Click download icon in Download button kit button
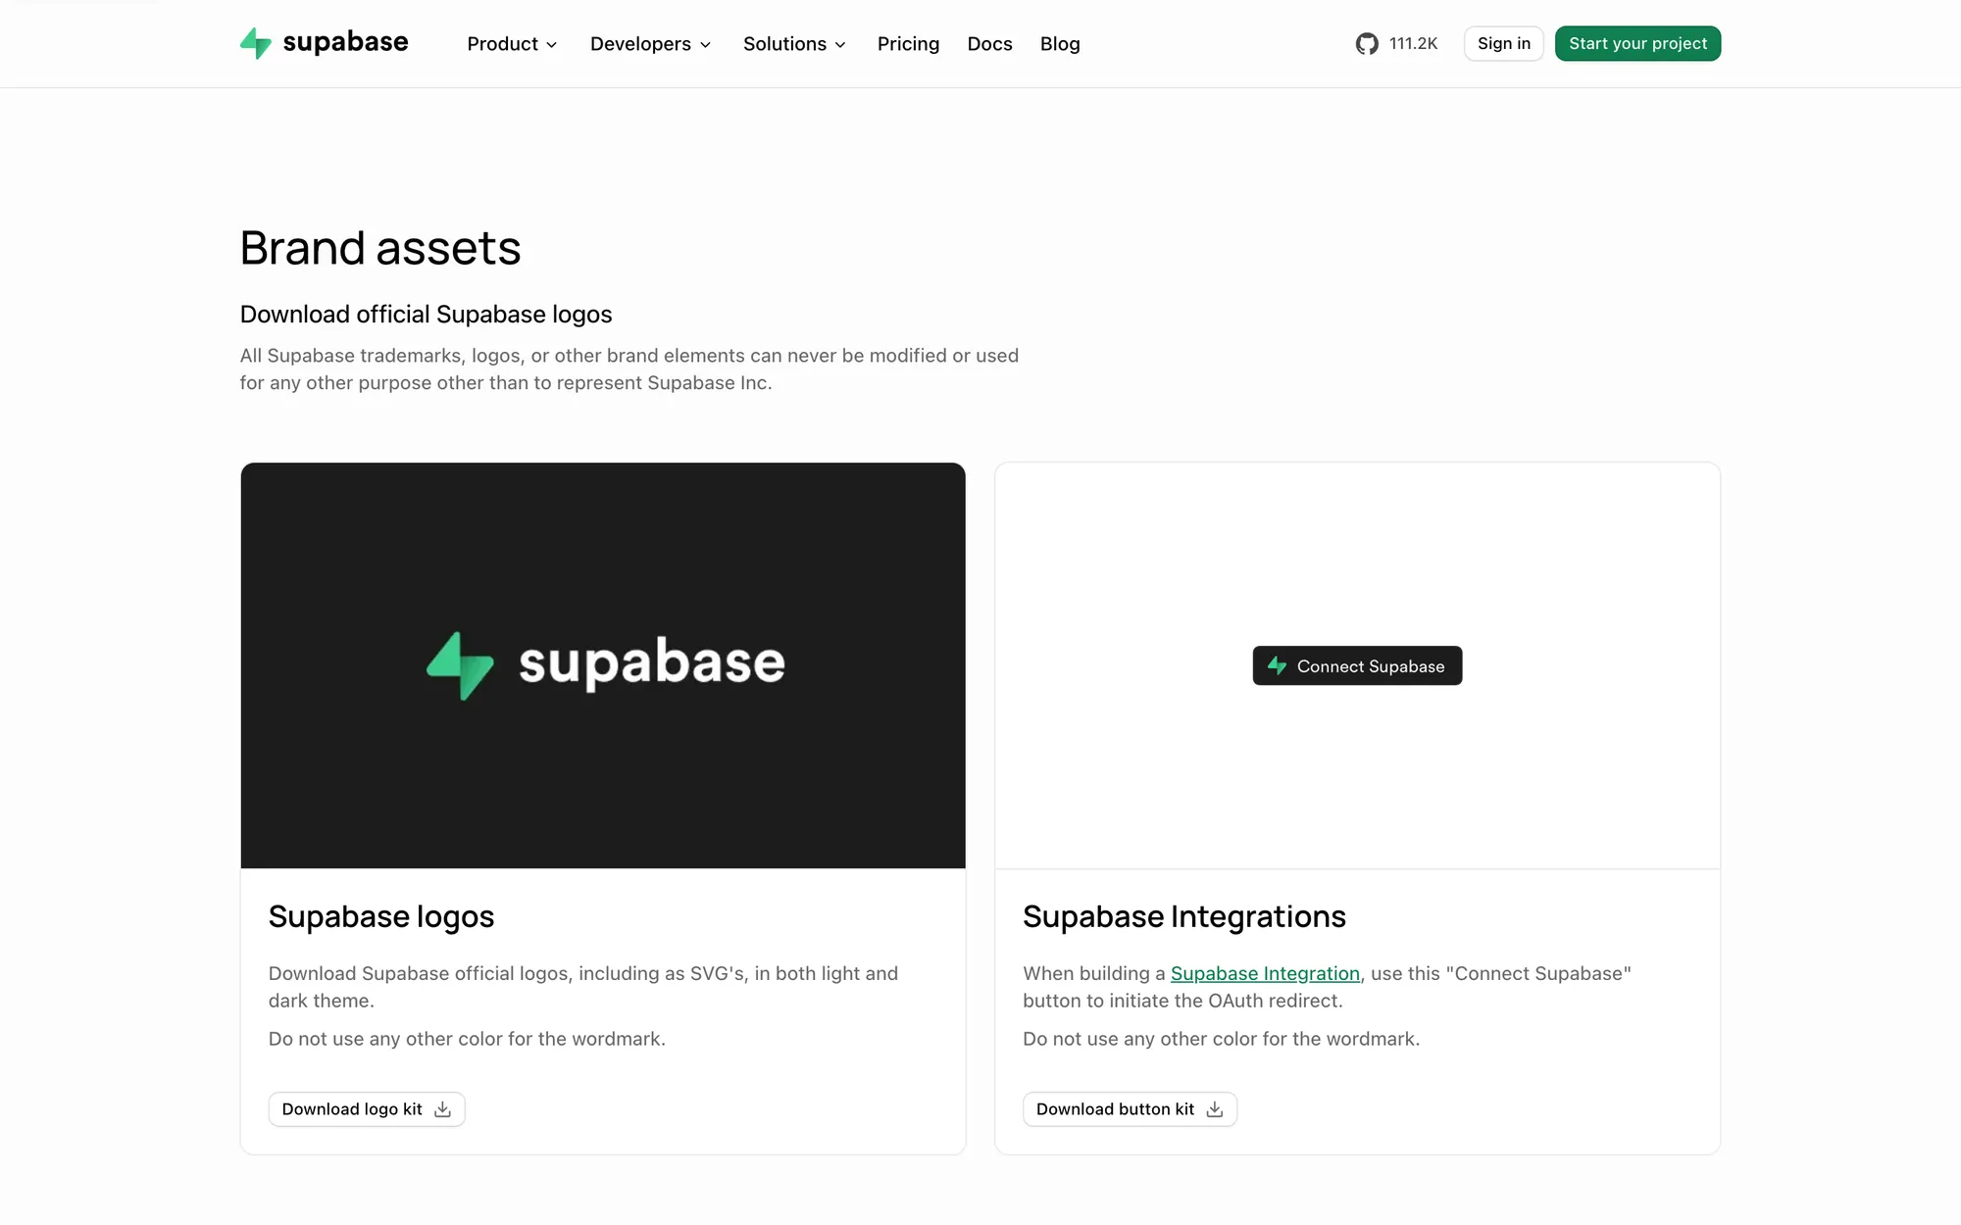 [1215, 1109]
